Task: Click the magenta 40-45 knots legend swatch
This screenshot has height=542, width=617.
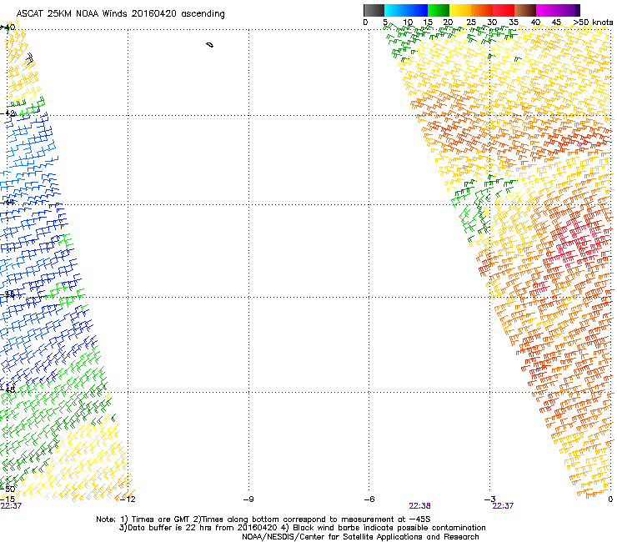Action: click(547, 10)
